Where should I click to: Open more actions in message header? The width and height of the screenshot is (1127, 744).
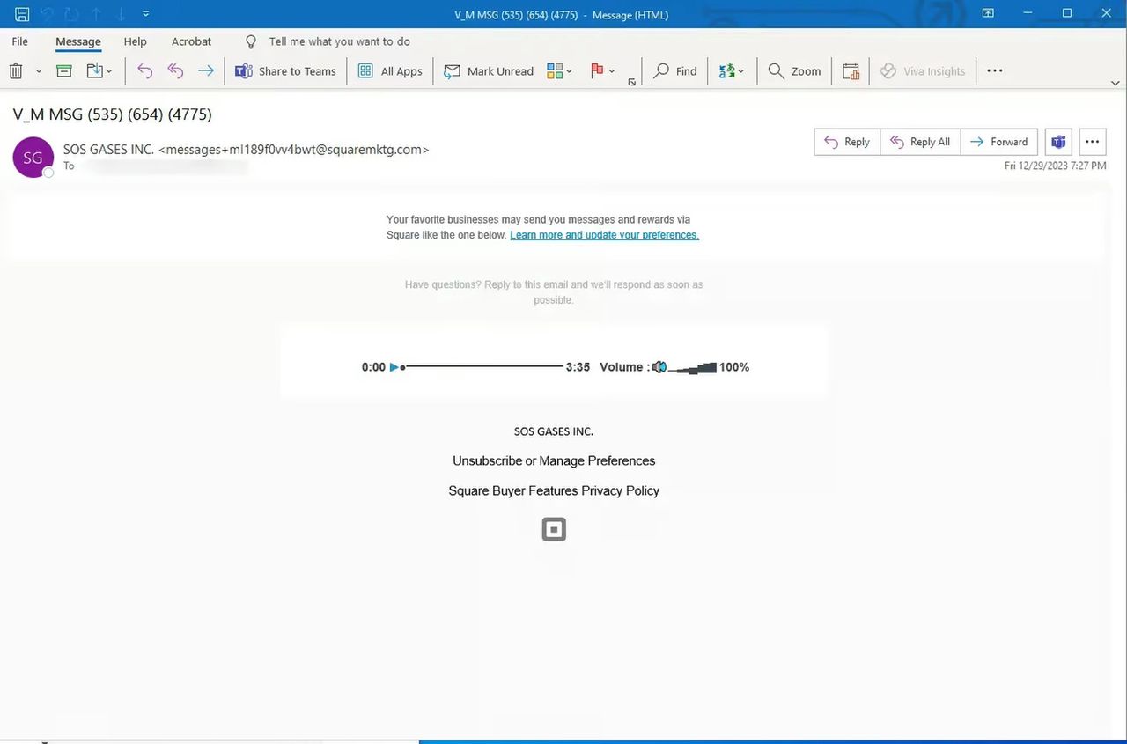coord(1092,142)
